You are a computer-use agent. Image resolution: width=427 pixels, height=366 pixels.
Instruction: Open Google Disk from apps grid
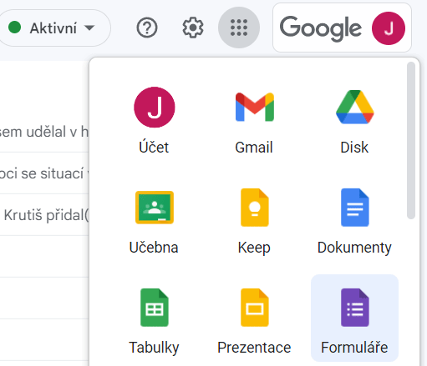(x=354, y=122)
